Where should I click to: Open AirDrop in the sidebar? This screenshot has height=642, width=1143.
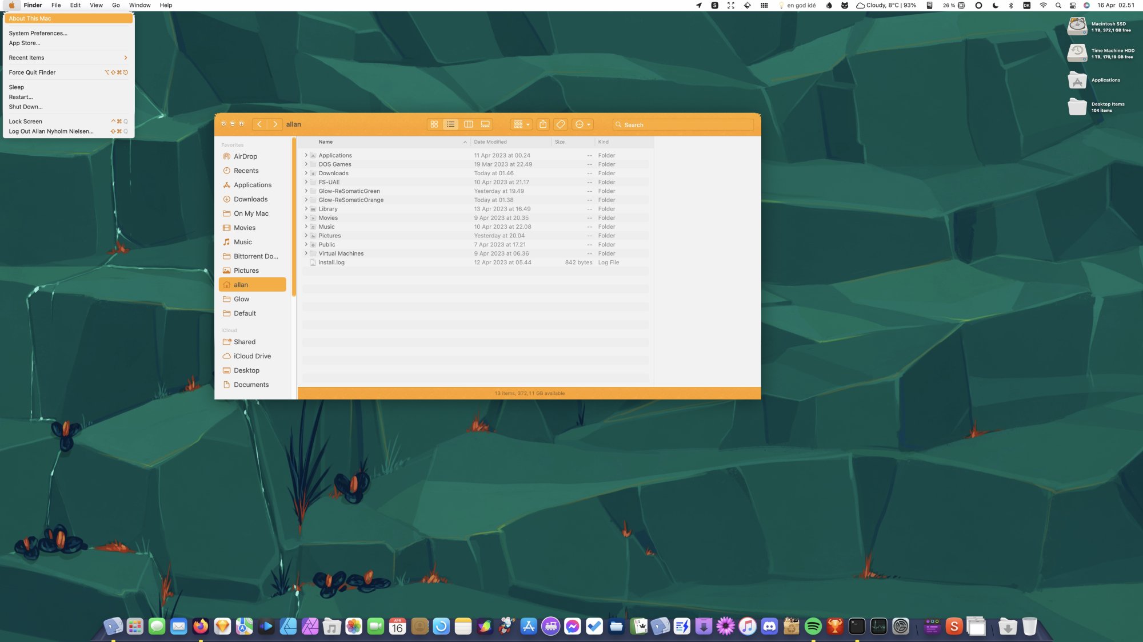tap(245, 156)
